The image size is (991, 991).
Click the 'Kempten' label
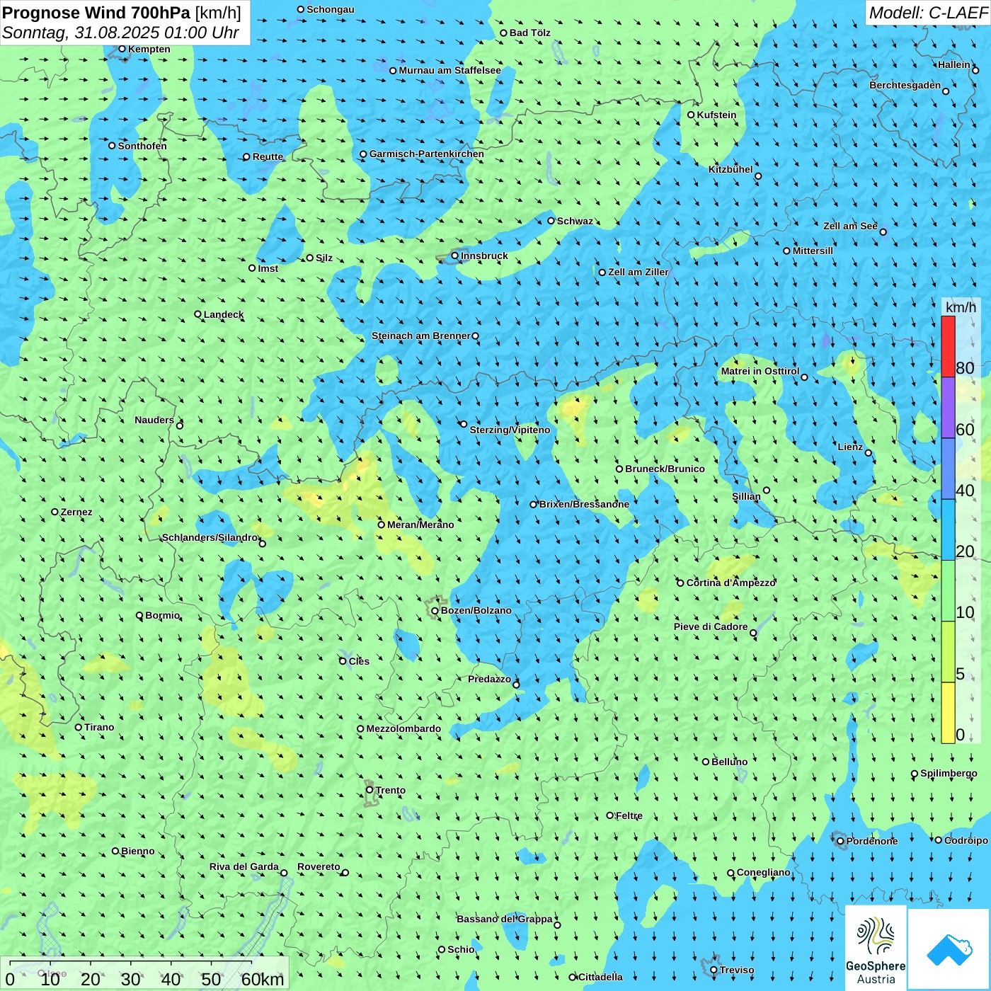(x=149, y=49)
